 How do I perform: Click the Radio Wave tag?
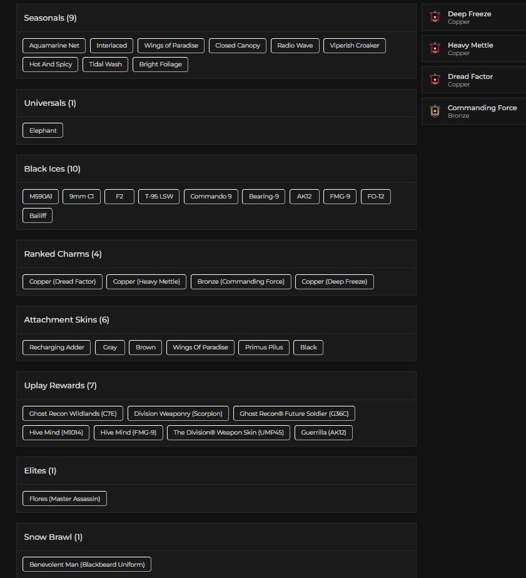click(295, 45)
